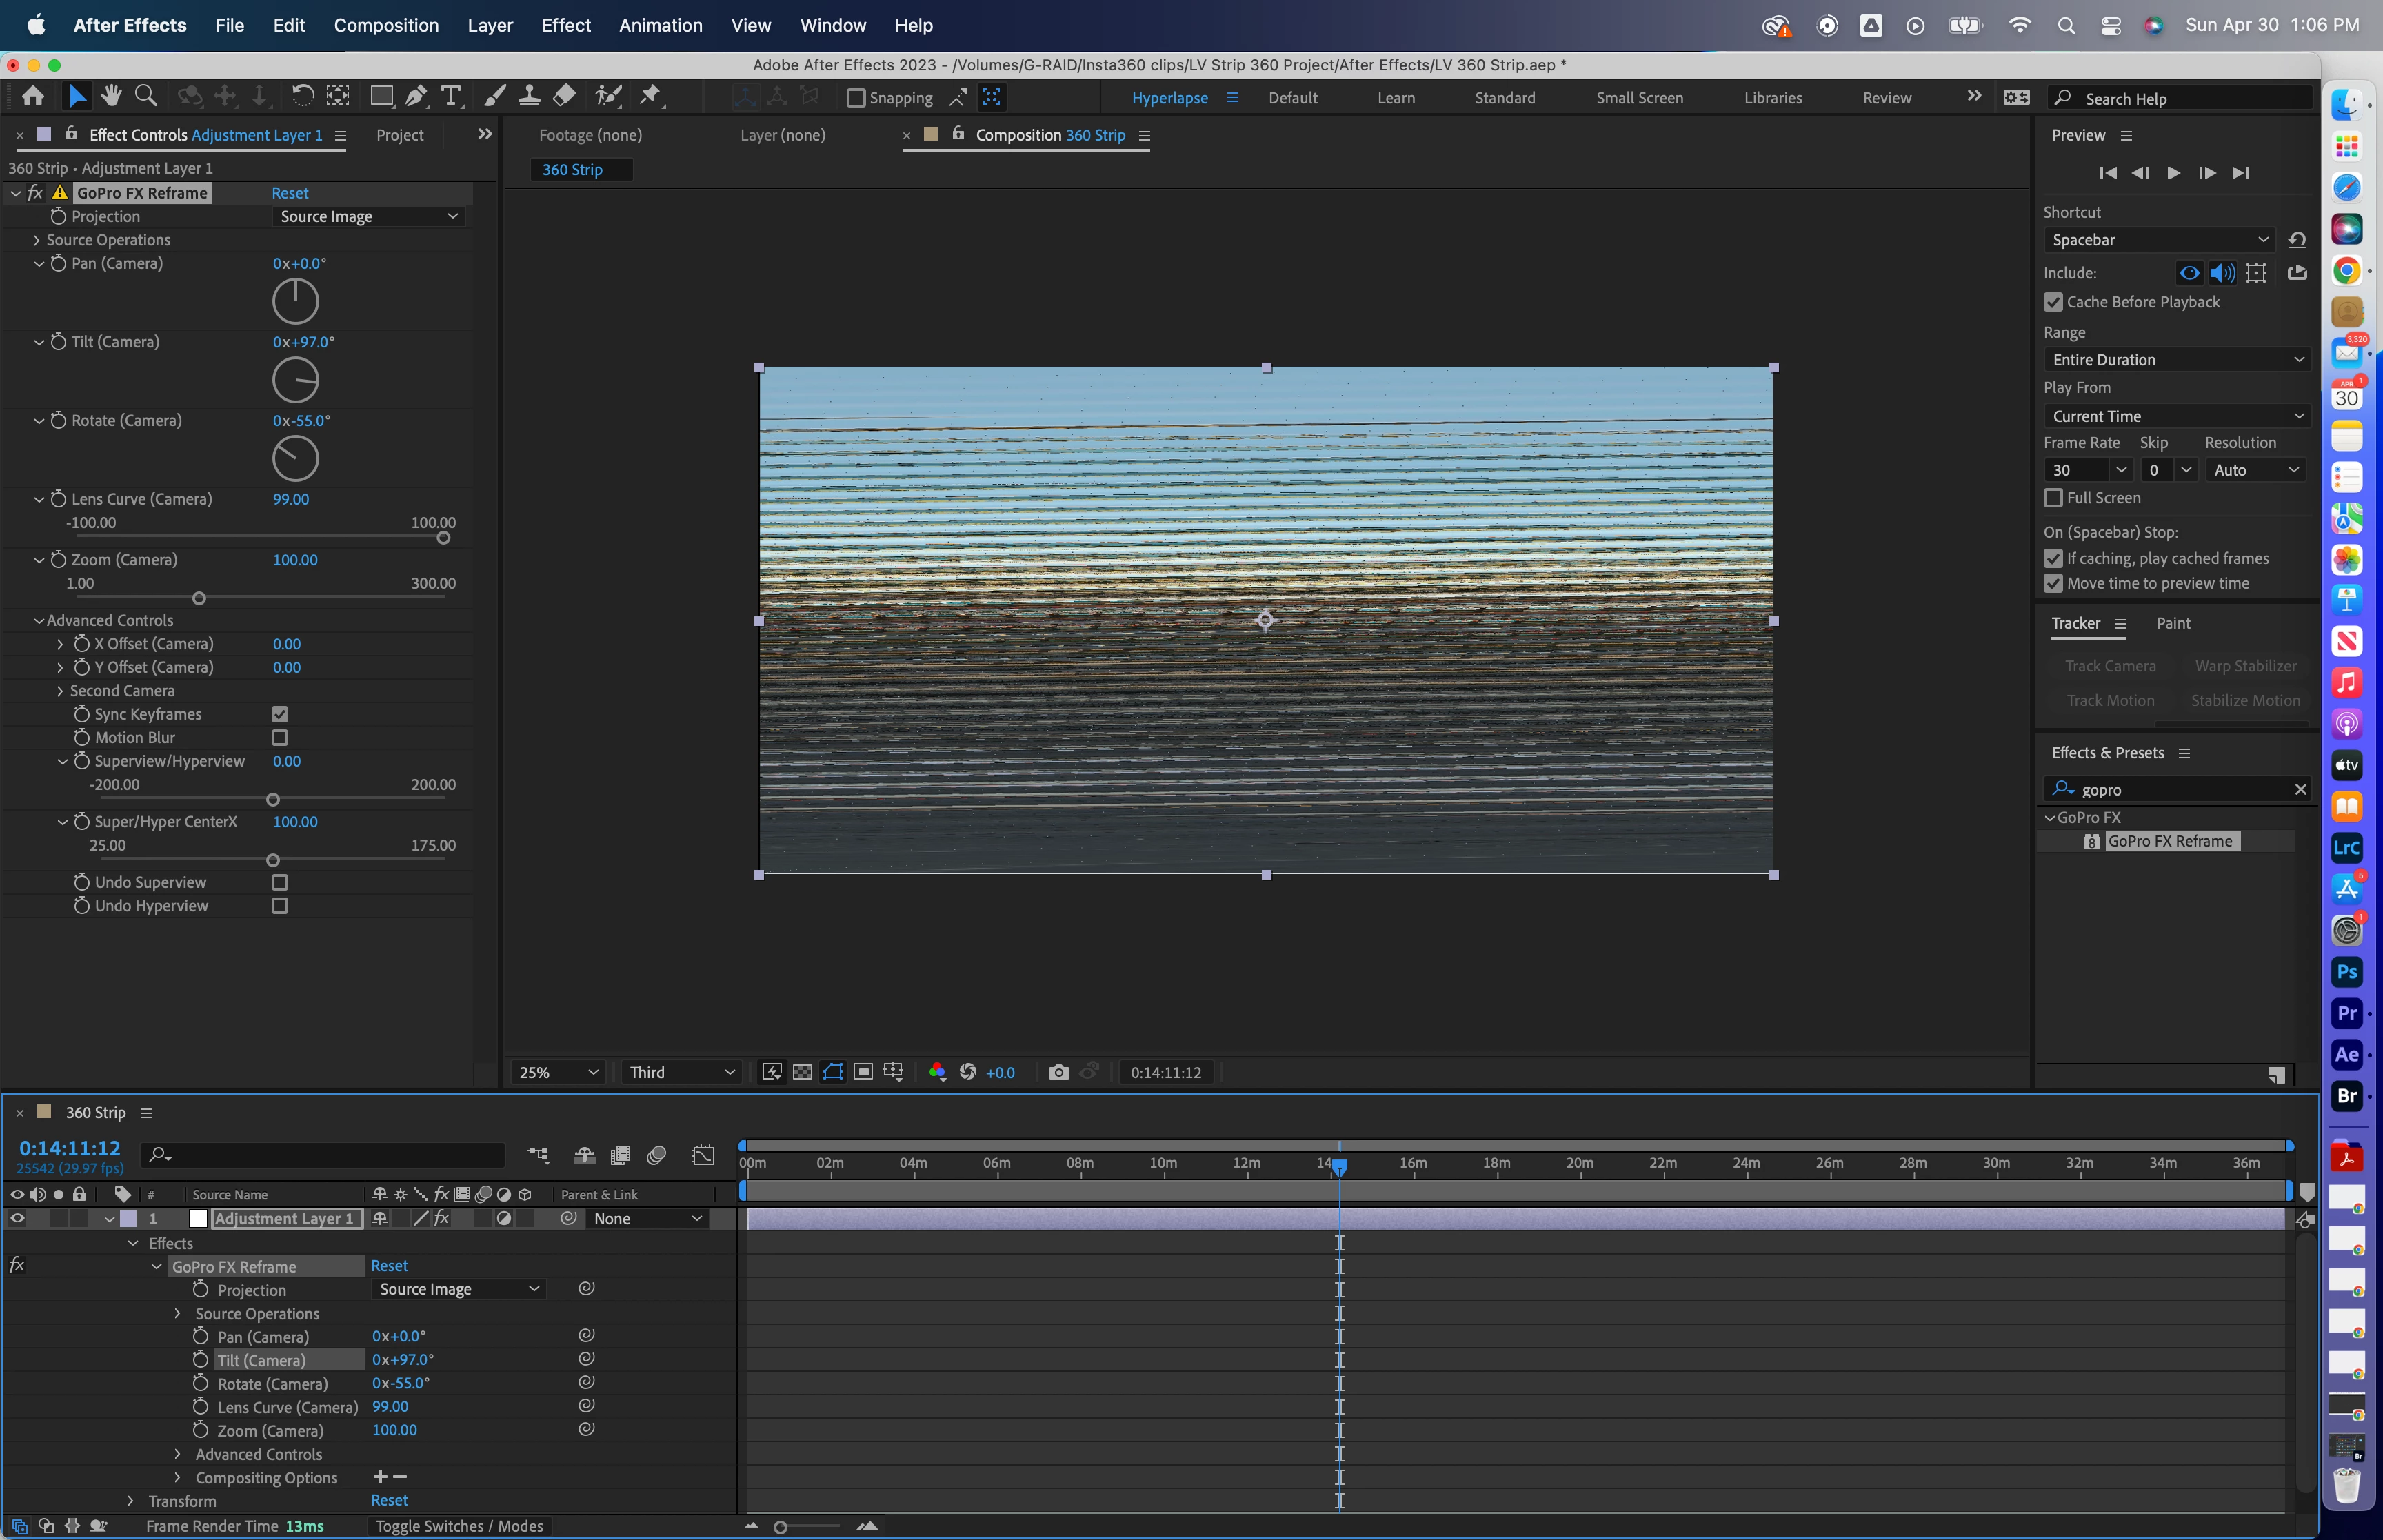This screenshot has height=1540, width=2383.
Task: Select the Puppet Pin tool
Action: click(651, 96)
